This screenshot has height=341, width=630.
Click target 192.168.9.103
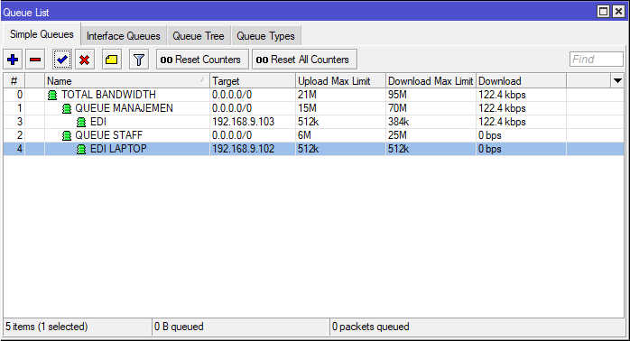[x=243, y=122]
